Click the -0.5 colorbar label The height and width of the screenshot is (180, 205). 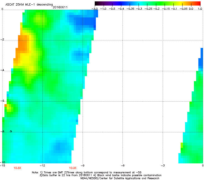coord(112,9)
